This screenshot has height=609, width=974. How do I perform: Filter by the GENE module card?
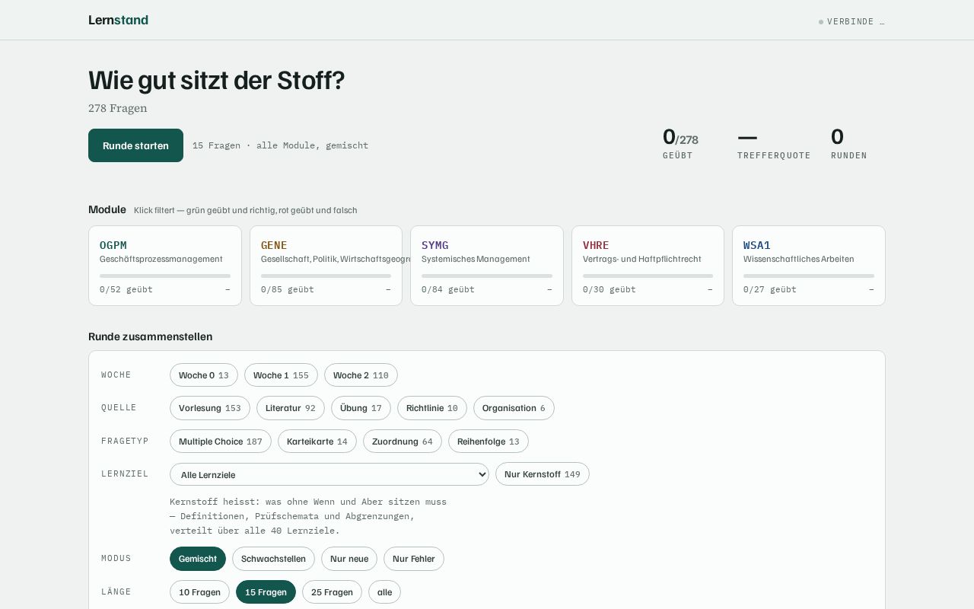326,266
